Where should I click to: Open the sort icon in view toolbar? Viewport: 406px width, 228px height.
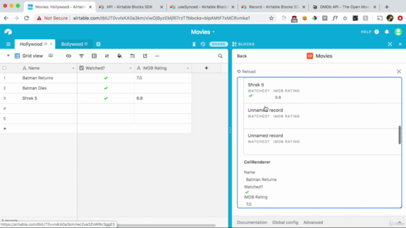(x=107, y=56)
